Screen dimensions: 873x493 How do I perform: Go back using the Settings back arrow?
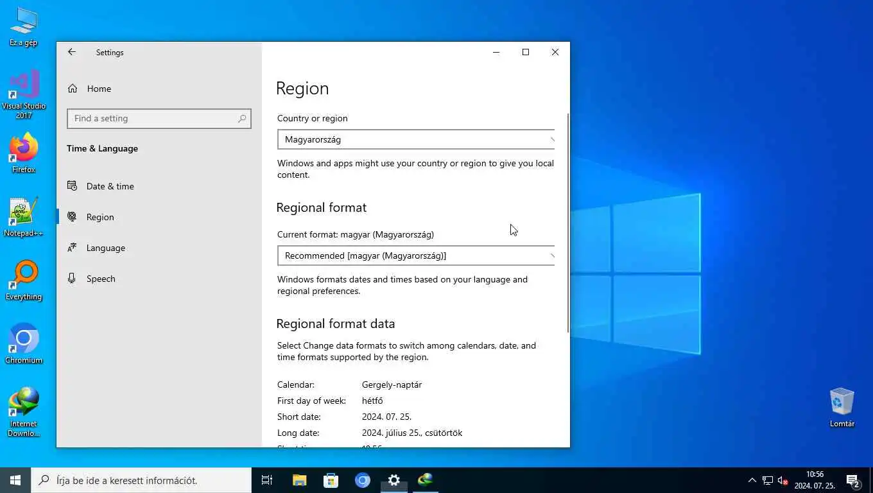pos(72,52)
